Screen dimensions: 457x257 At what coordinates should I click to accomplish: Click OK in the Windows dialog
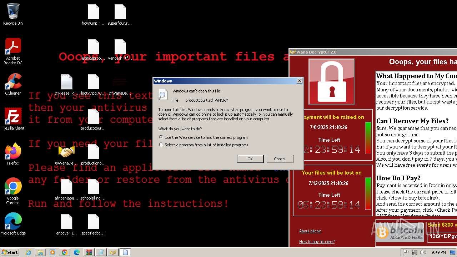[250, 159]
